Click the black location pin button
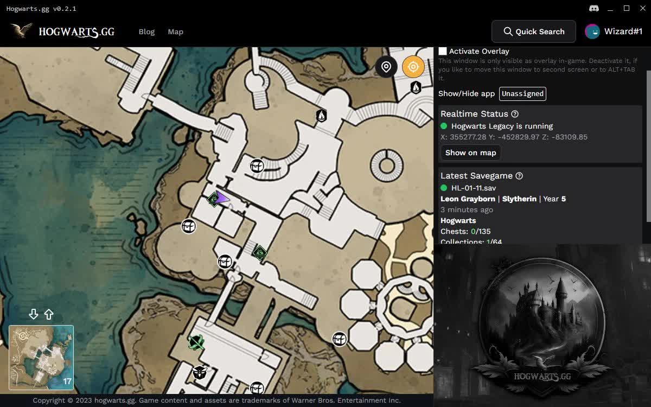 pyautogui.click(x=386, y=67)
